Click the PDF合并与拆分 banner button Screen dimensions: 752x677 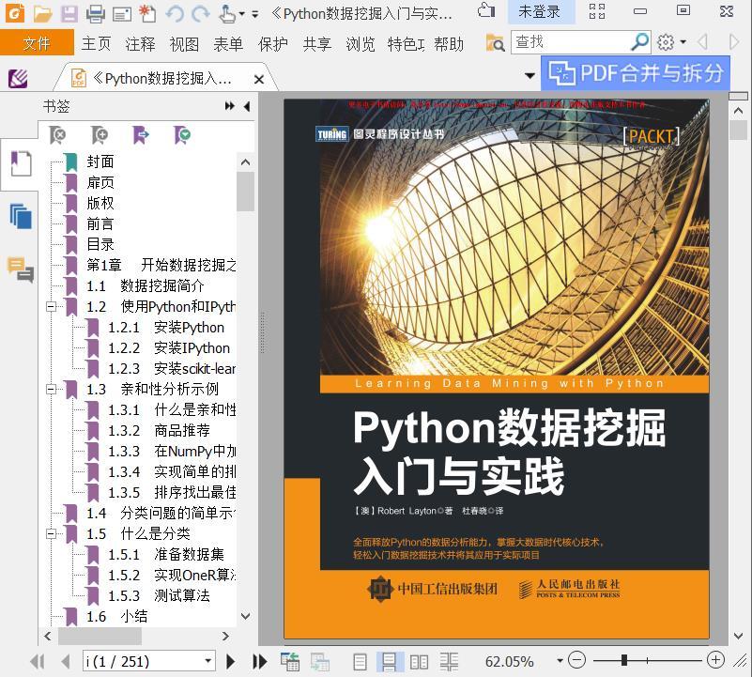636,73
